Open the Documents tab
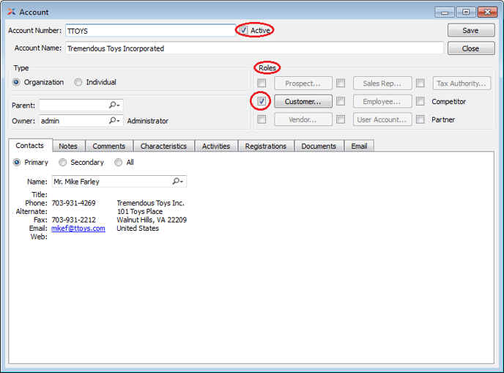 tap(319, 146)
